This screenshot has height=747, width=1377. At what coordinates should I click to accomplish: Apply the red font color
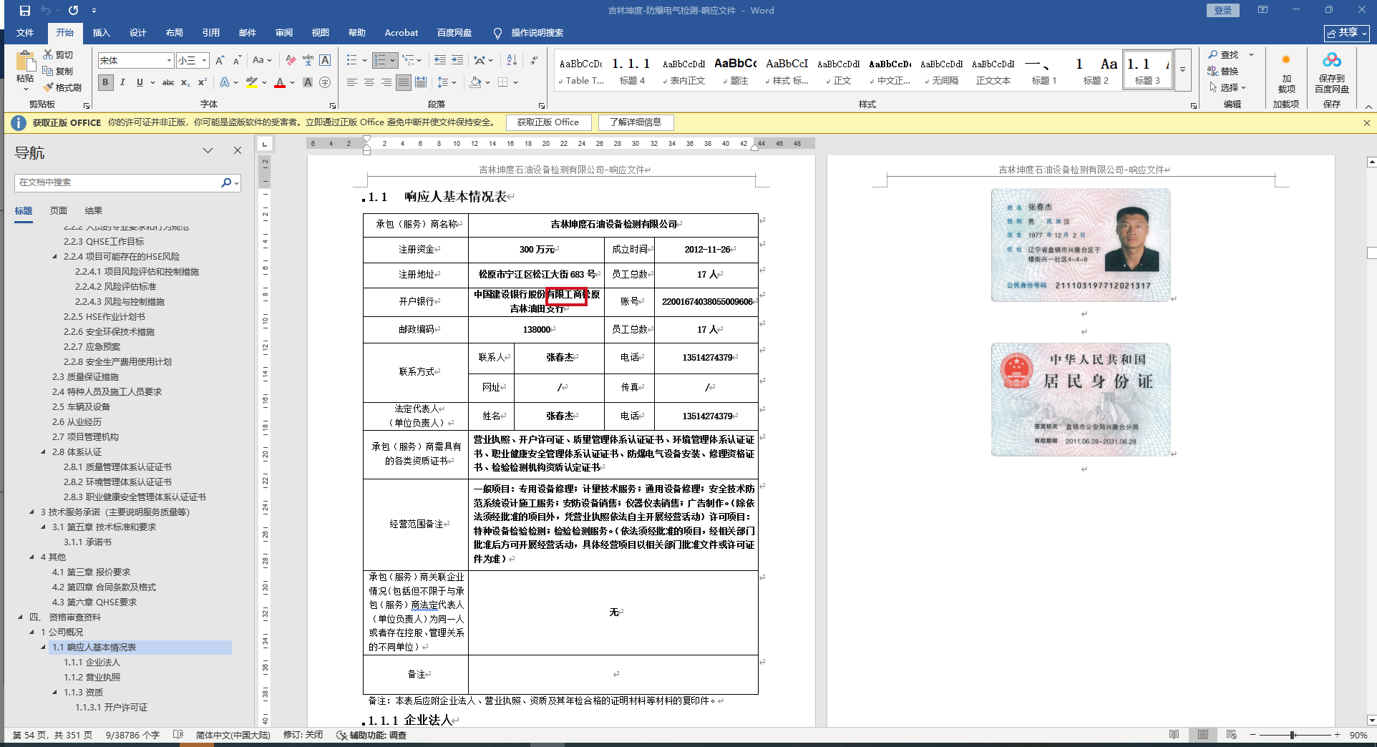point(280,82)
